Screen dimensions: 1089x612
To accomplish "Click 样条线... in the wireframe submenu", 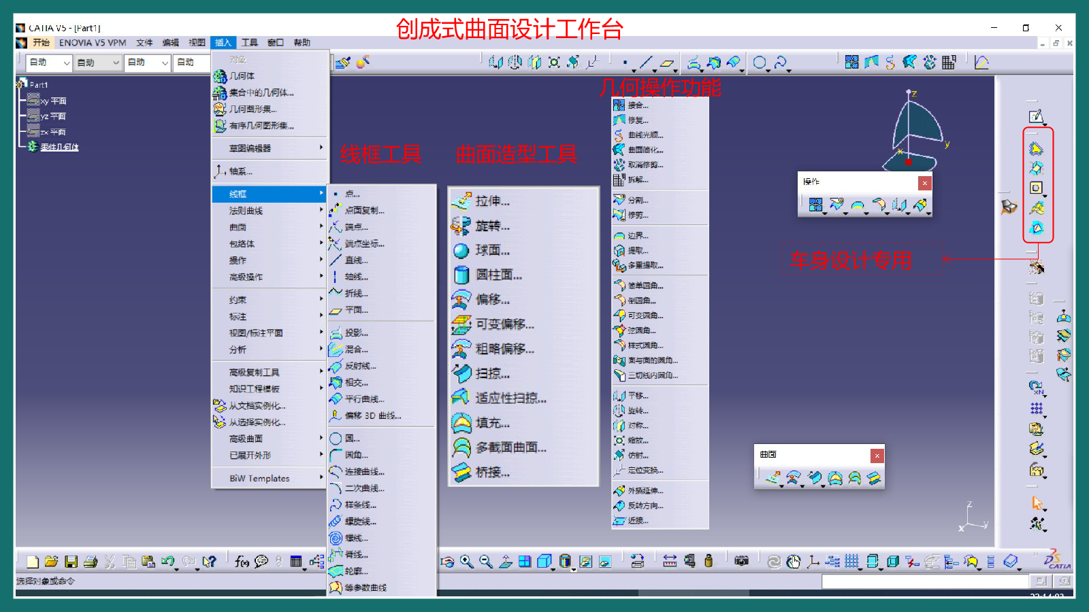I will click(x=381, y=505).
